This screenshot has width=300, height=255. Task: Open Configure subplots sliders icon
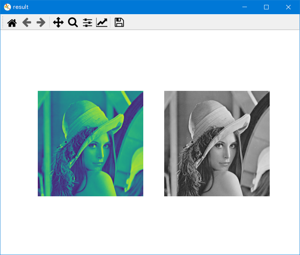(x=88, y=22)
